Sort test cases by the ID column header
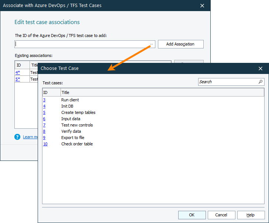 tap(51, 92)
